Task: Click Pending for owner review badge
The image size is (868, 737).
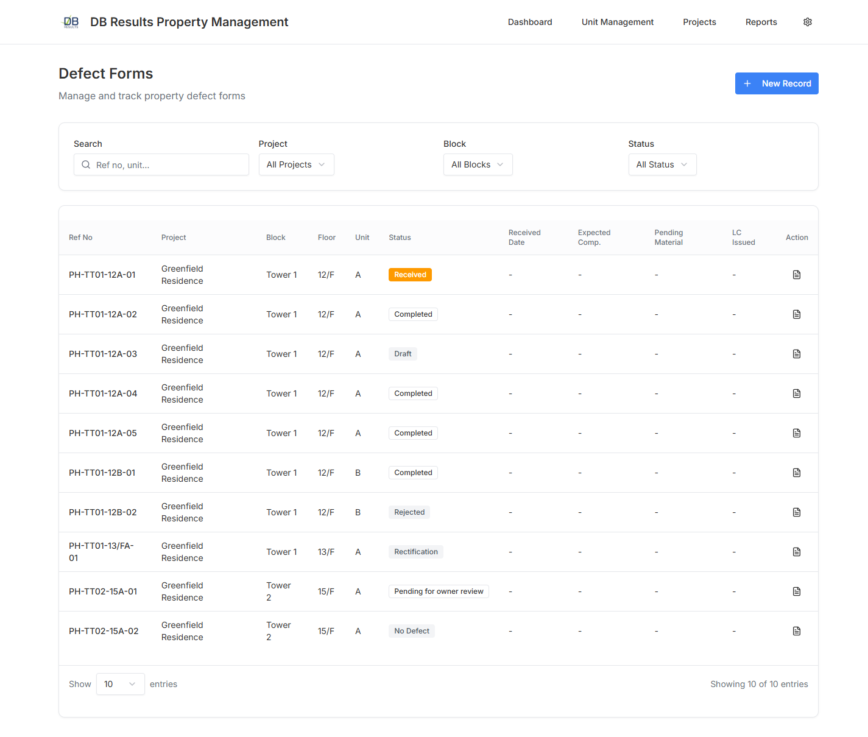Action: coord(439,591)
